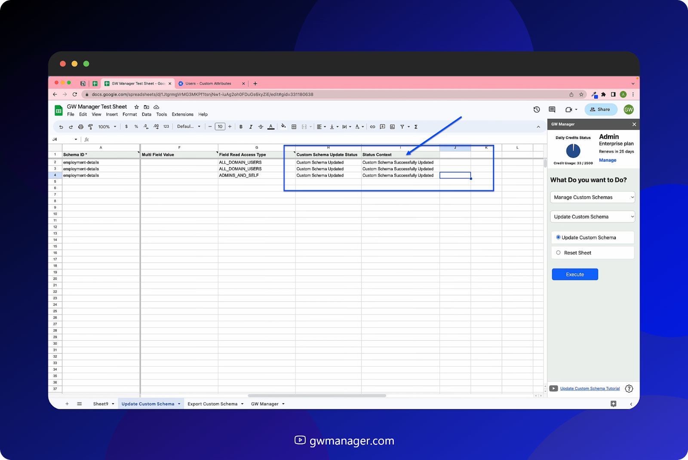Open the Manage Custom Schemas dropdown

pyautogui.click(x=592, y=197)
